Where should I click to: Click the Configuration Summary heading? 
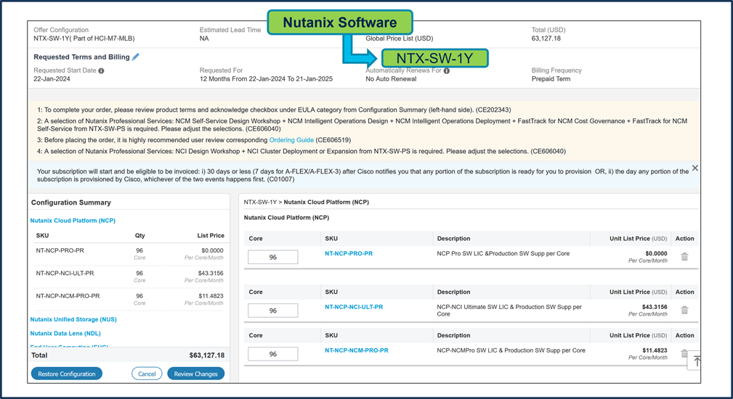point(71,202)
